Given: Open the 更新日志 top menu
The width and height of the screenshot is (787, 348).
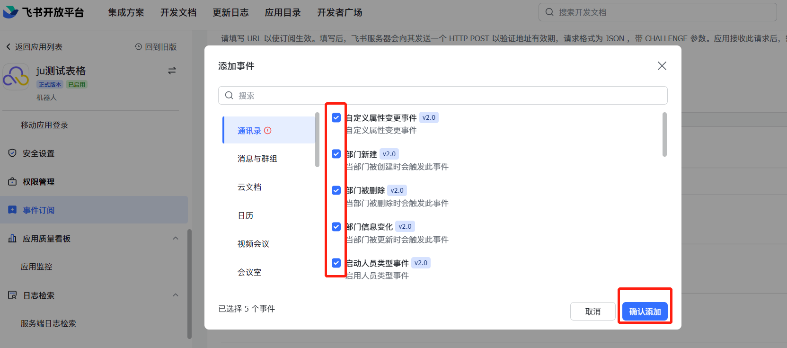Looking at the screenshot, I should click(230, 12).
